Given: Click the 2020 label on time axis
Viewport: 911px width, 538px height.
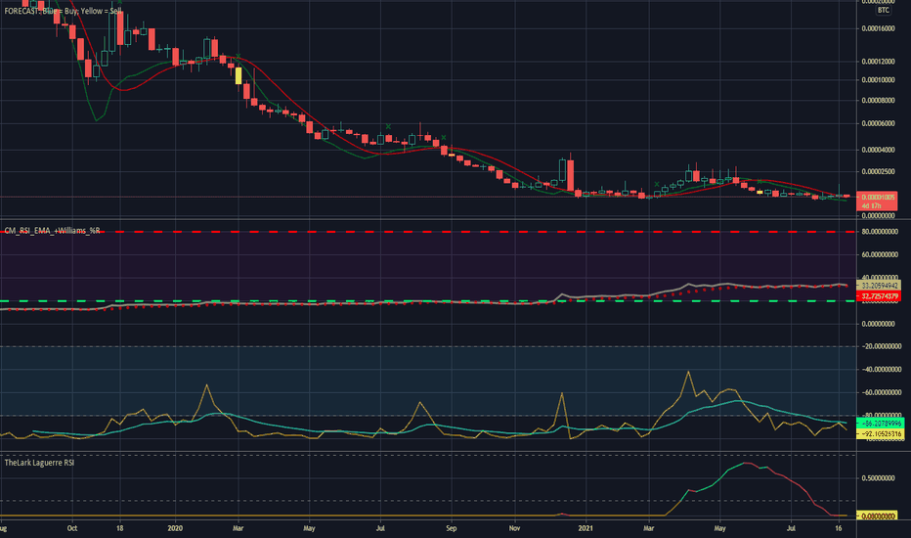Looking at the screenshot, I should [x=175, y=528].
